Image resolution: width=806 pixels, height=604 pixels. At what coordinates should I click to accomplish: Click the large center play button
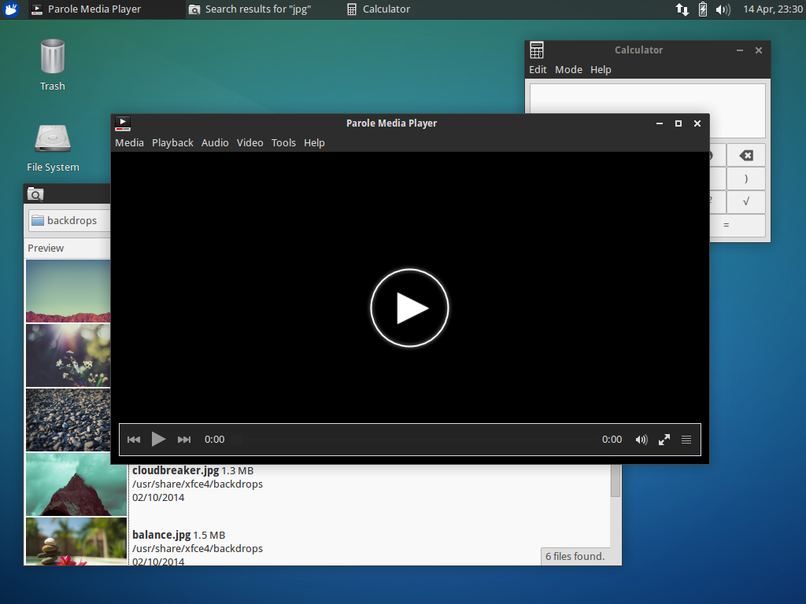tap(409, 308)
